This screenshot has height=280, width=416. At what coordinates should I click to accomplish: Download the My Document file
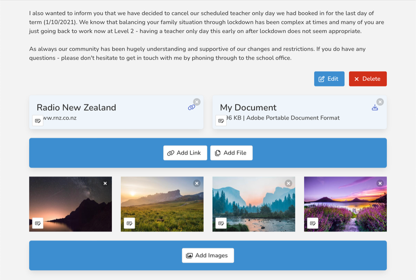coord(375,108)
